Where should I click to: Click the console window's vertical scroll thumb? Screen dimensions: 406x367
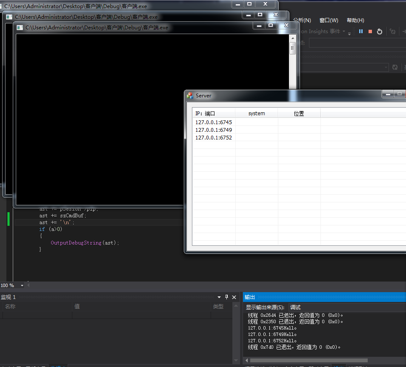(293, 48)
